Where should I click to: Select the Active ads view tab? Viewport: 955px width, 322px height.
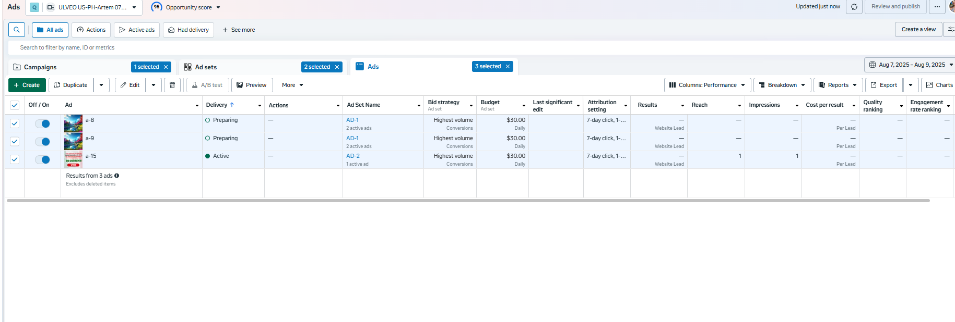tap(137, 30)
